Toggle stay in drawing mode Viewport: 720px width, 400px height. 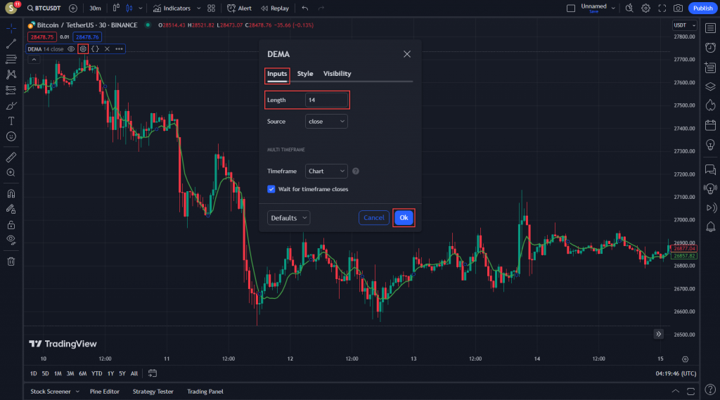tap(11, 209)
